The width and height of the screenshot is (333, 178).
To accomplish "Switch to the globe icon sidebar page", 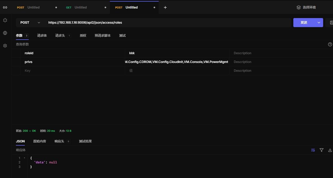I will pos(5,33).
